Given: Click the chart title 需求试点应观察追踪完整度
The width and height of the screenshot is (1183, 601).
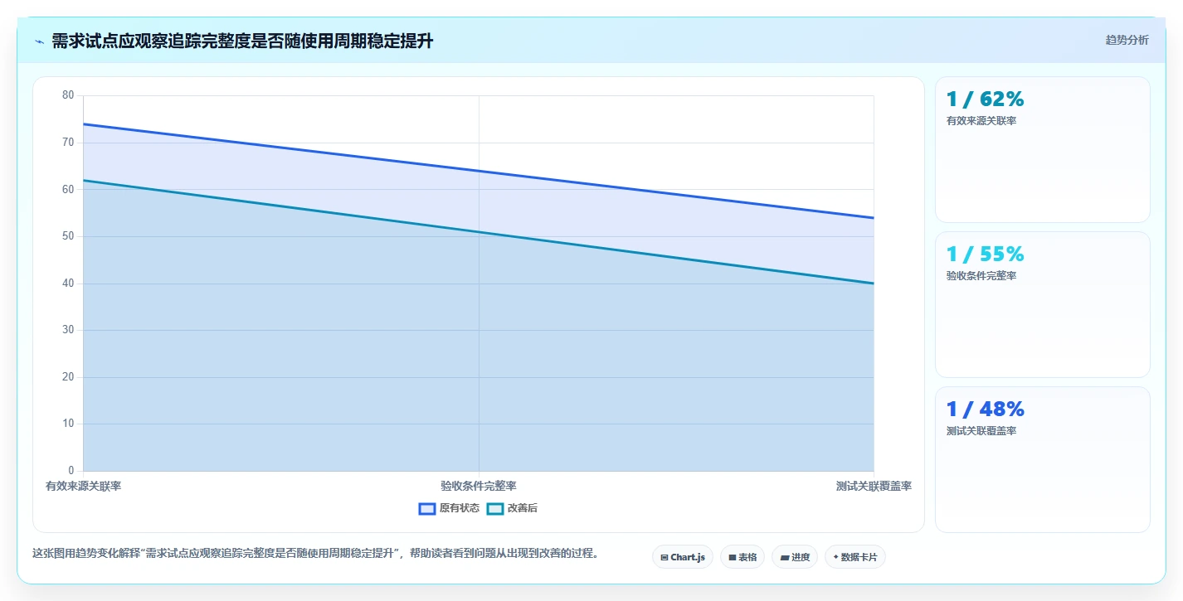Looking at the screenshot, I should [242, 41].
